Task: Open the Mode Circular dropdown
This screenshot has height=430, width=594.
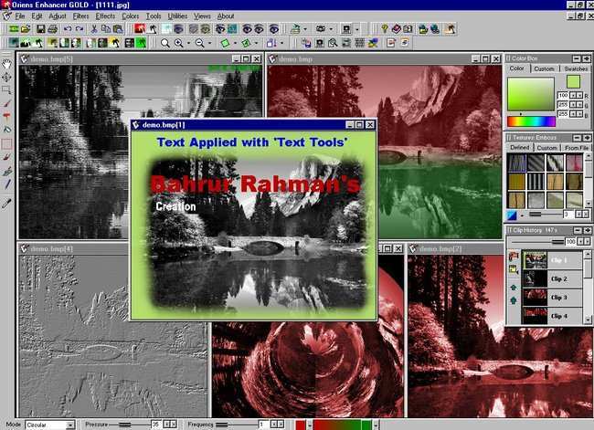Action: pos(70,425)
